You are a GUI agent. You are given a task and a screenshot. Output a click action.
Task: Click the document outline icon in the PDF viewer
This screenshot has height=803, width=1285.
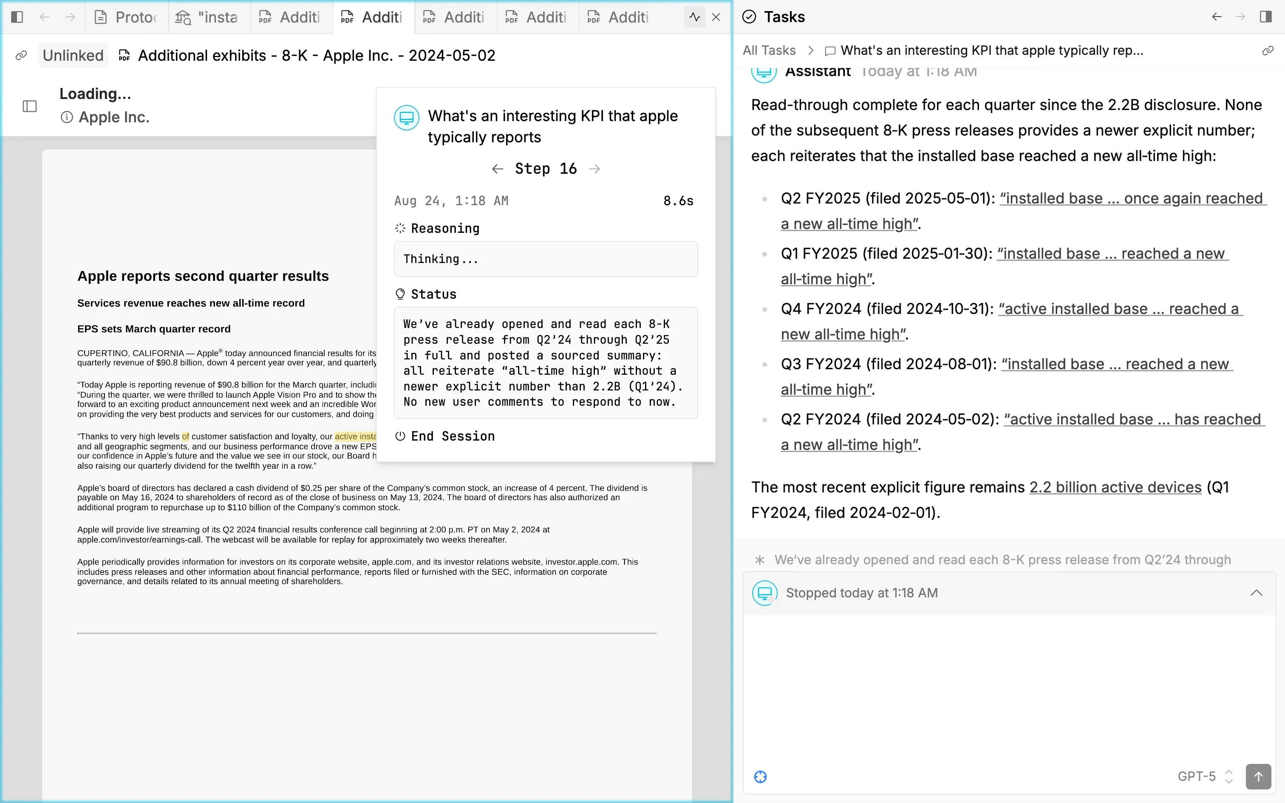pyautogui.click(x=30, y=106)
